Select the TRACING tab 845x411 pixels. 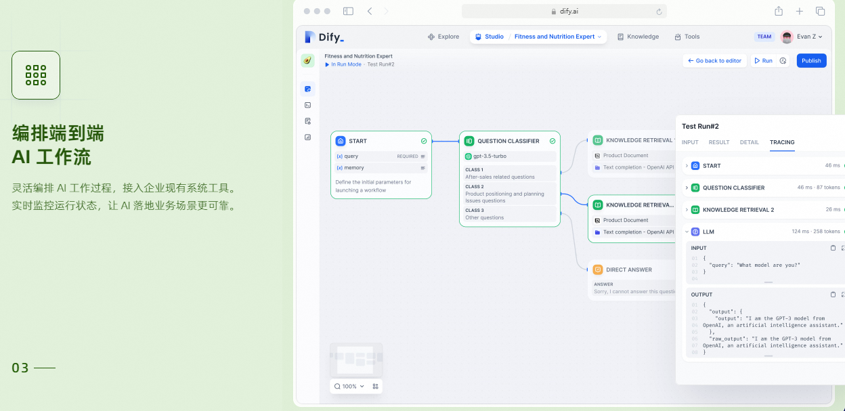tap(782, 142)
